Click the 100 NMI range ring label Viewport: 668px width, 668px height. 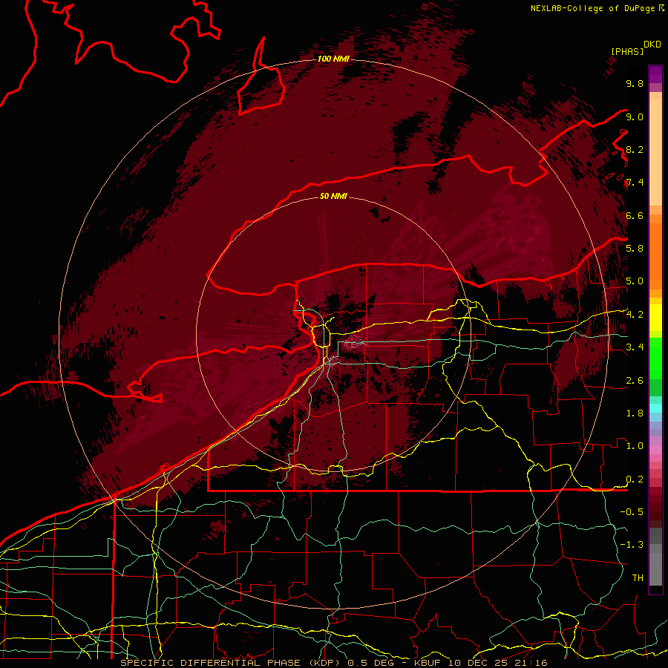pyautogui.click(x=333, y=59)
